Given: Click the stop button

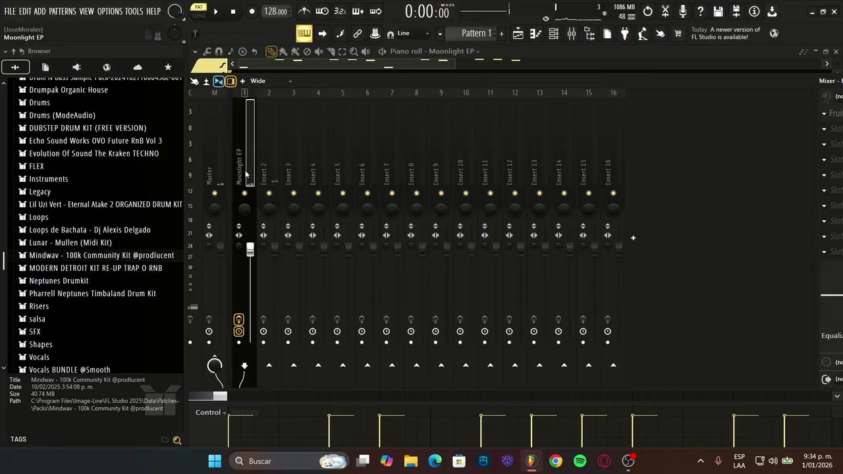Looking at the screenshot, I should [233, 11].
